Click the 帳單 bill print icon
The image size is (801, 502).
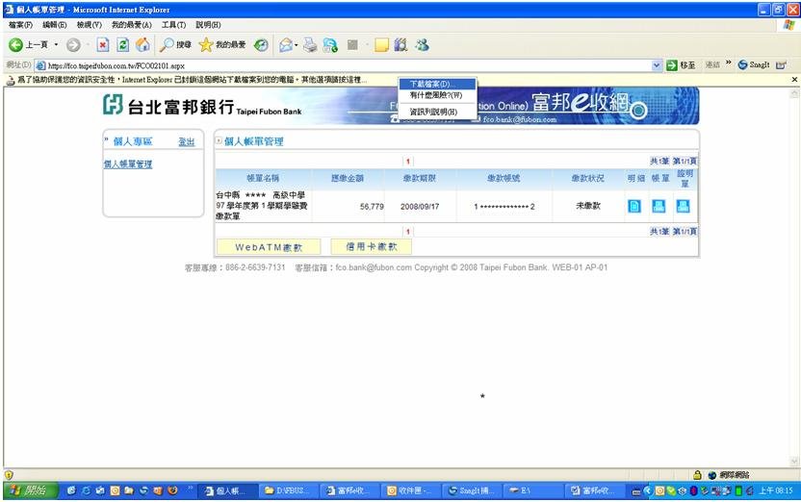(x=659, y=206)
